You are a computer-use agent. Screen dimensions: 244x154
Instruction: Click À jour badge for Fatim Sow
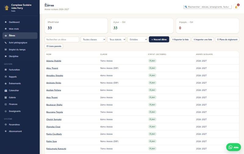coord(152,141)
